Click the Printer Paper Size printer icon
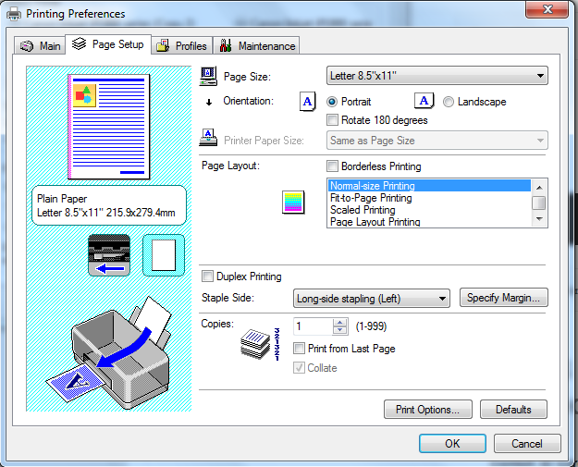This screenshot has width=578, height=467. click(x=208, y=138)
